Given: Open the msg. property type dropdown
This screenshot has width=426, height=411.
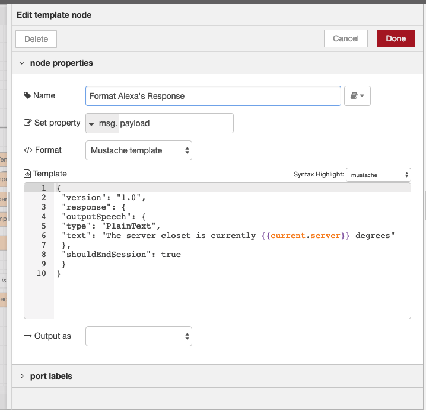Looking at the screenshot, I should [x=102, y=123].
